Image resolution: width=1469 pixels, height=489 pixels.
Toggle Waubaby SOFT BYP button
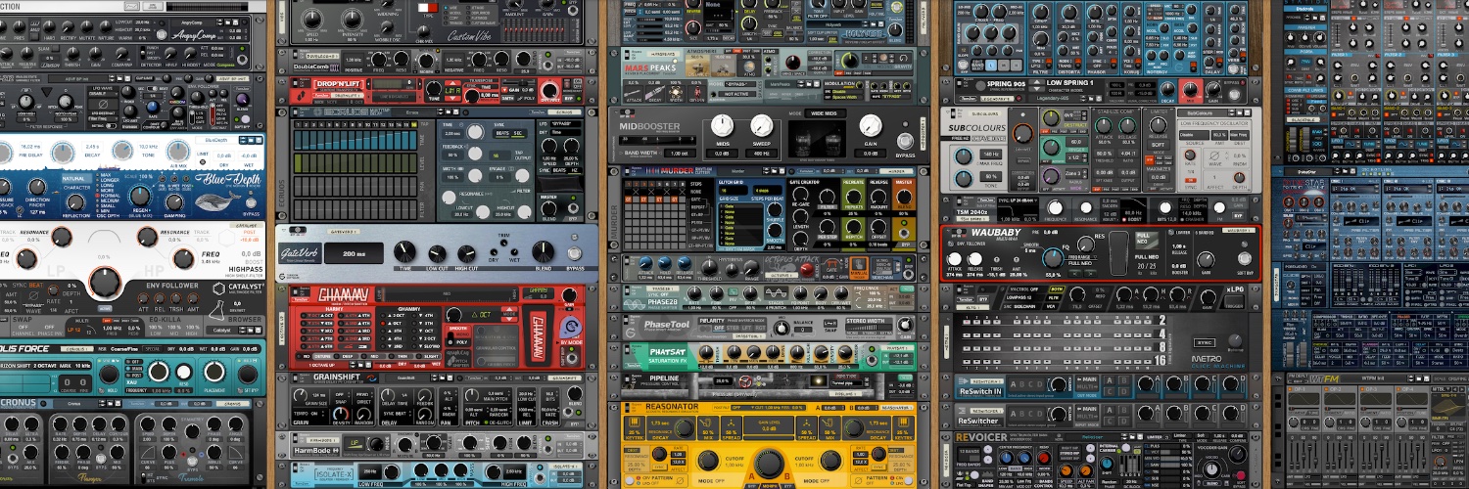click(1247, 258)
